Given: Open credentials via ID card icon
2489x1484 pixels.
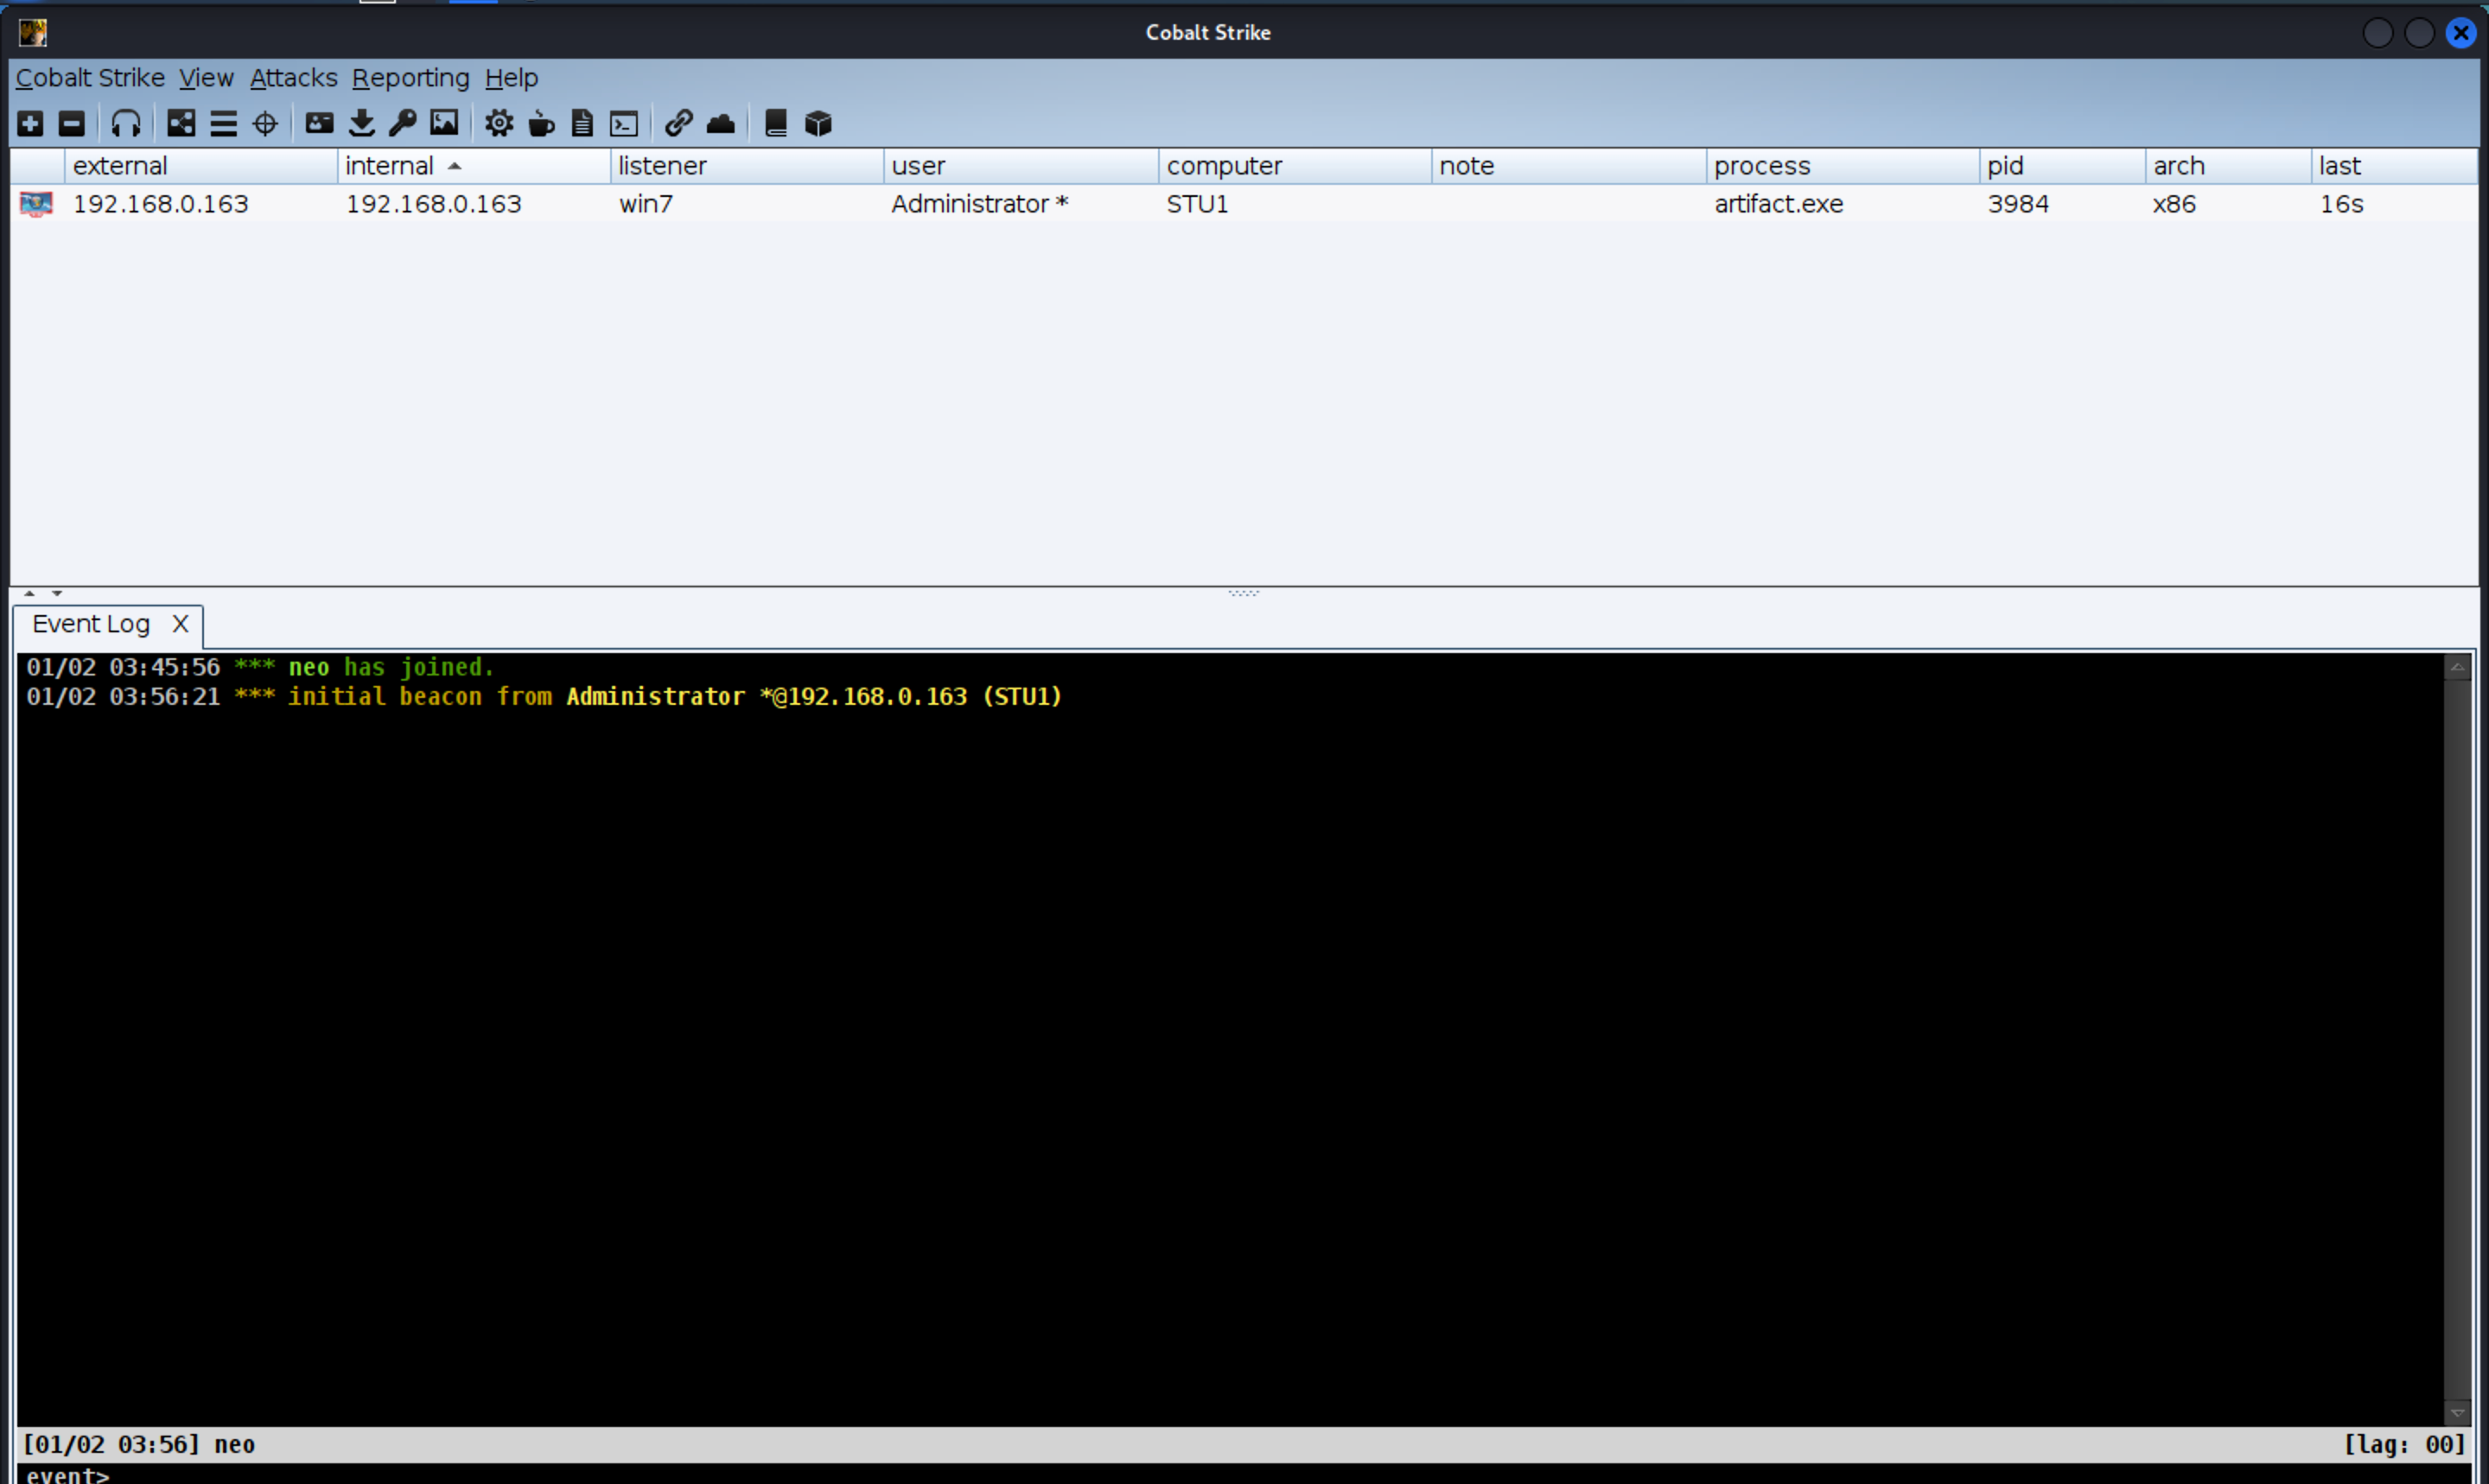Looking at the screenshot, I should pos(319,123).
